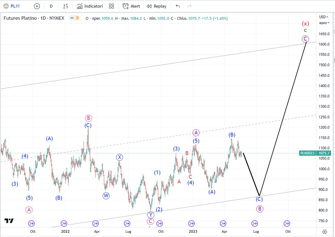Click the TradingView logo in the chart corner
The image size is (335, 237).
pyautogui.click(x=9, y=221)
